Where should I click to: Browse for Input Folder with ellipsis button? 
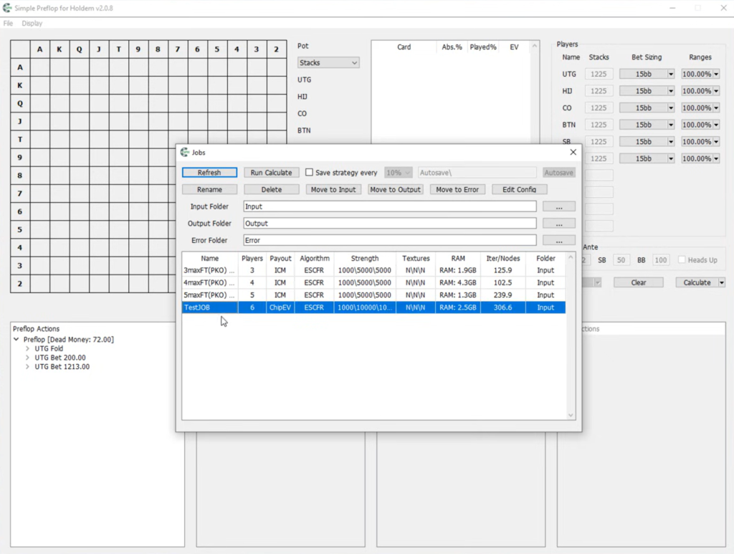559,206
